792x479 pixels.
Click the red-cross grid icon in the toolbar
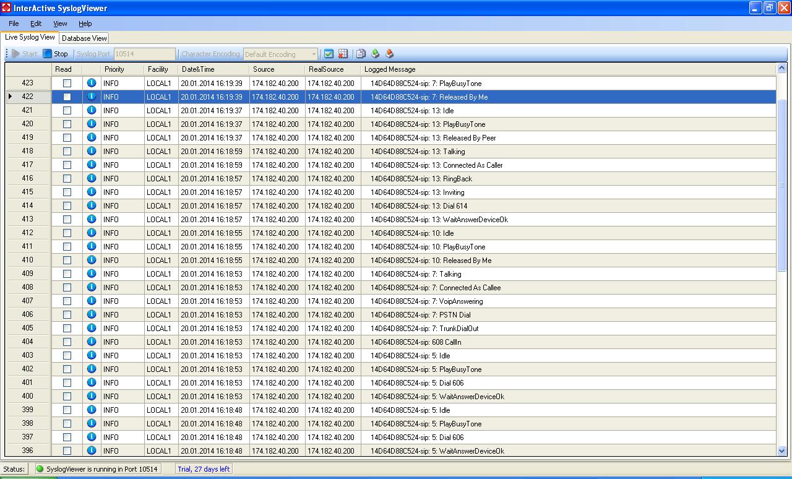(343, 54)
